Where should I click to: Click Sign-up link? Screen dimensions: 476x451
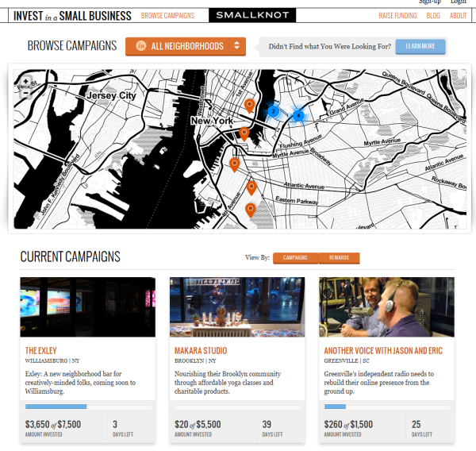point(429,2)
